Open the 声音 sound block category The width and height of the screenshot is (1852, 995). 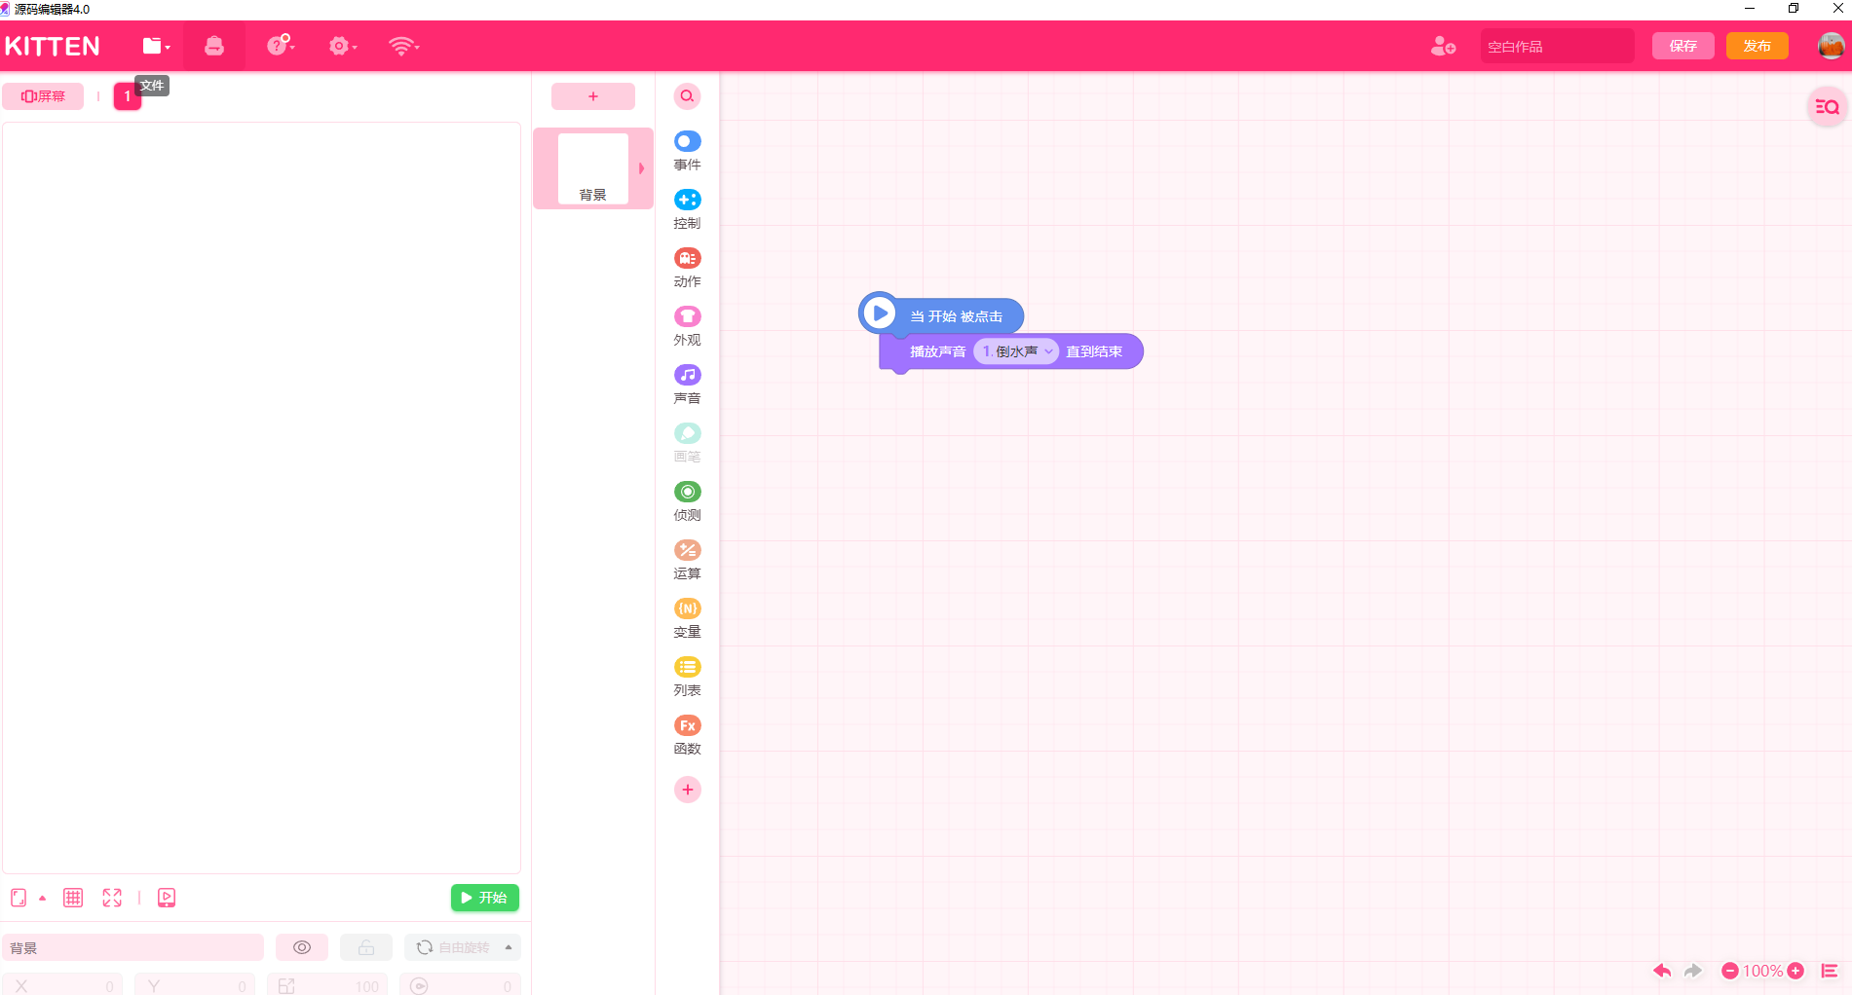coord(687,385)
